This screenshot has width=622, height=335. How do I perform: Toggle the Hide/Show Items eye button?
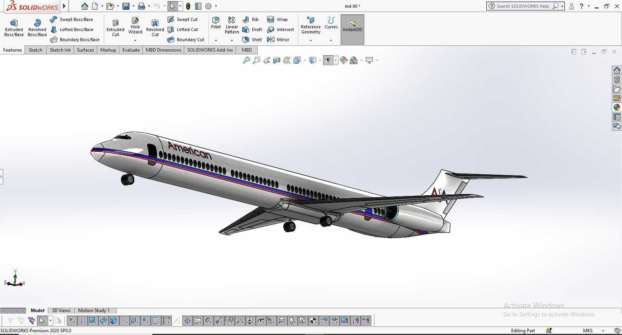point(328,60)
